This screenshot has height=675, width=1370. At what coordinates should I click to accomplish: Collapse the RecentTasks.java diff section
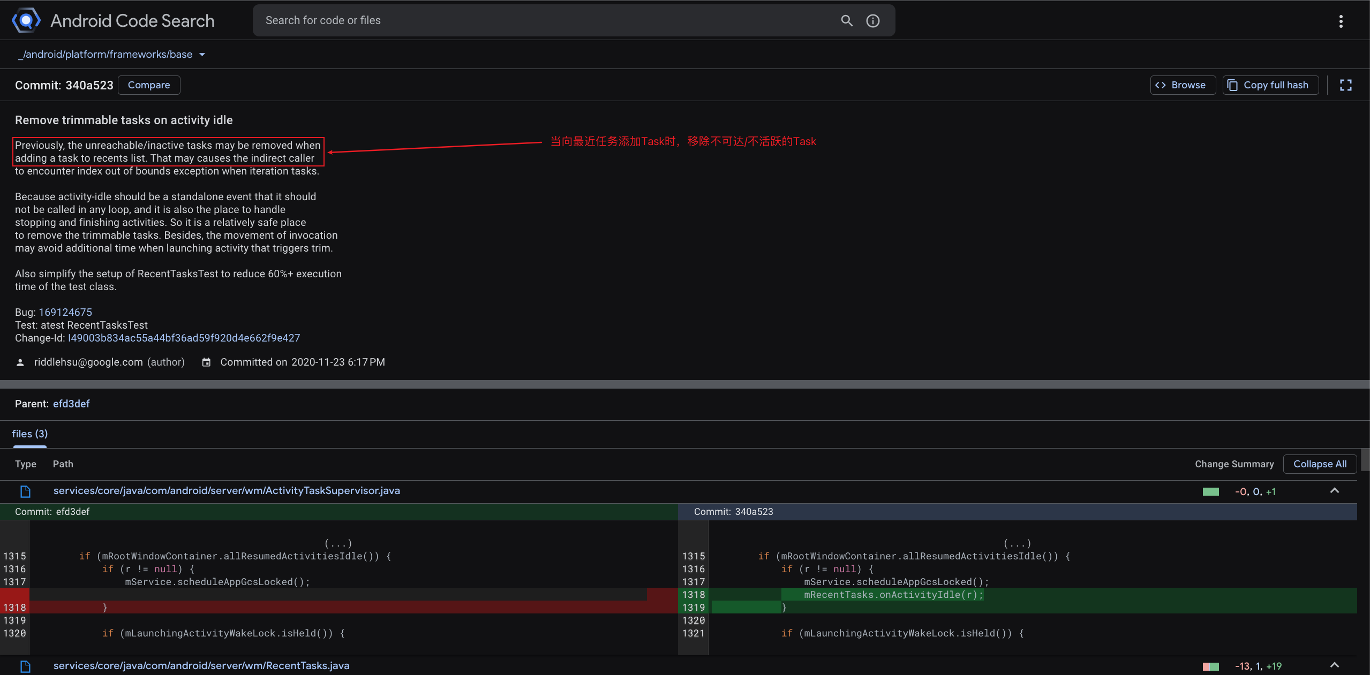pos(1334,665)
